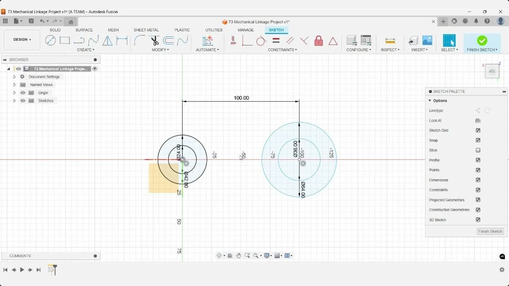Open the CONSTRAINTS dropdown menu
Image resolution: width=509 pixels, height=286 pixels.
[x=282, y=50]
